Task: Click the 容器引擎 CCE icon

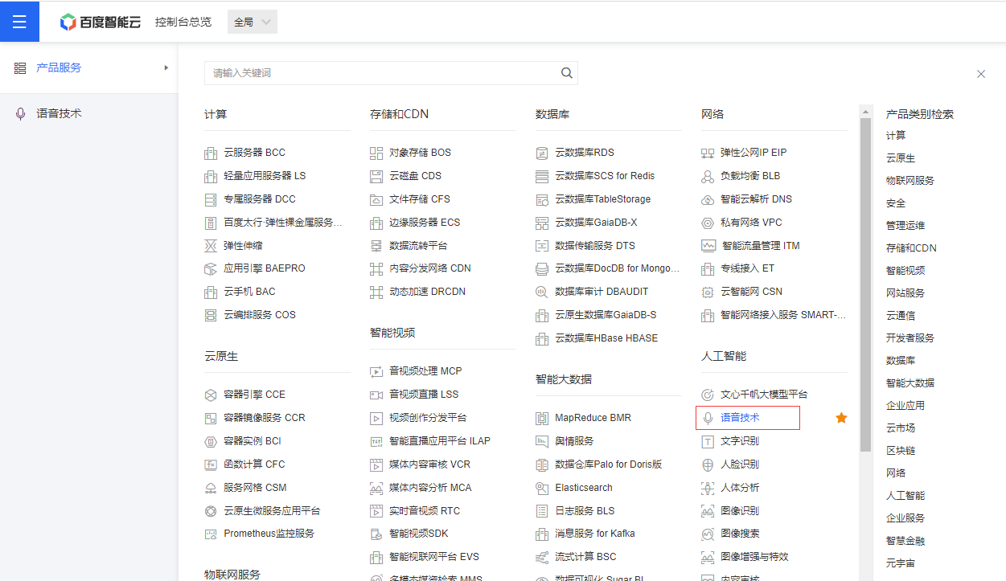Action: [x=211, y=395]
